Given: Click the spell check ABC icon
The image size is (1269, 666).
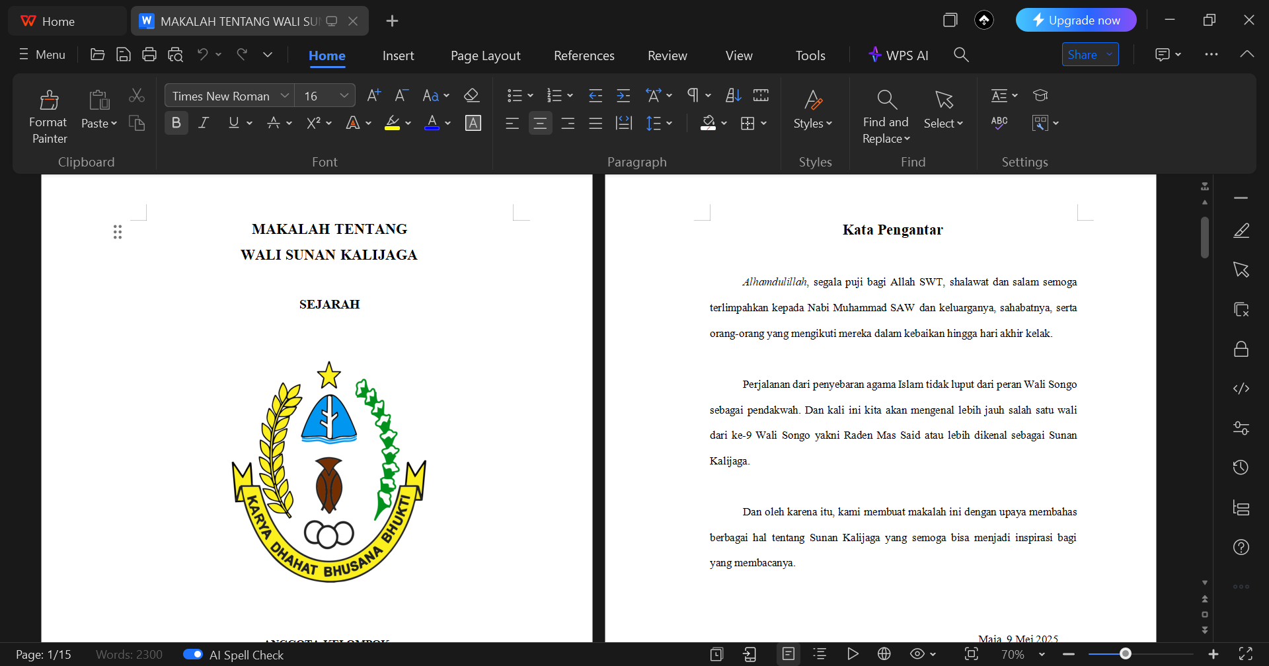Looking at the screenshot, I should [999, 123].
